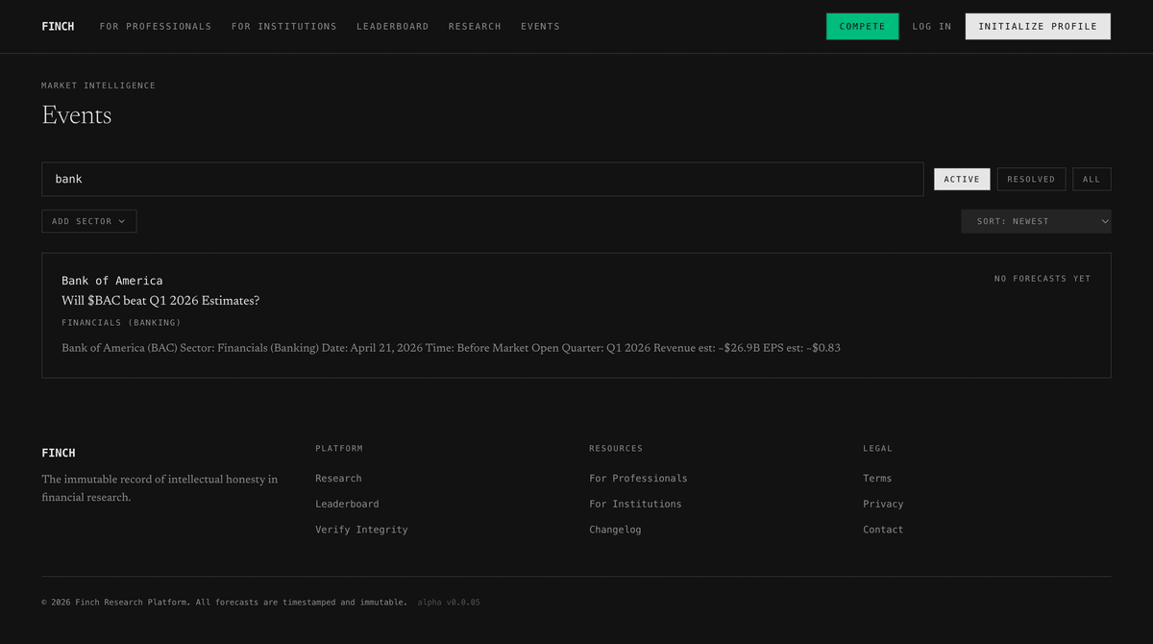Switch to the Resolved filter
The height and width of the screenshot is (644, 1153).
coord(1030,179)
